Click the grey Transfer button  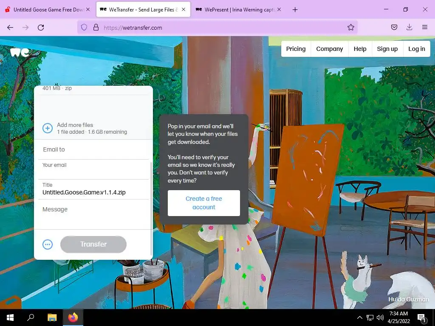click(x=93, y=244)
